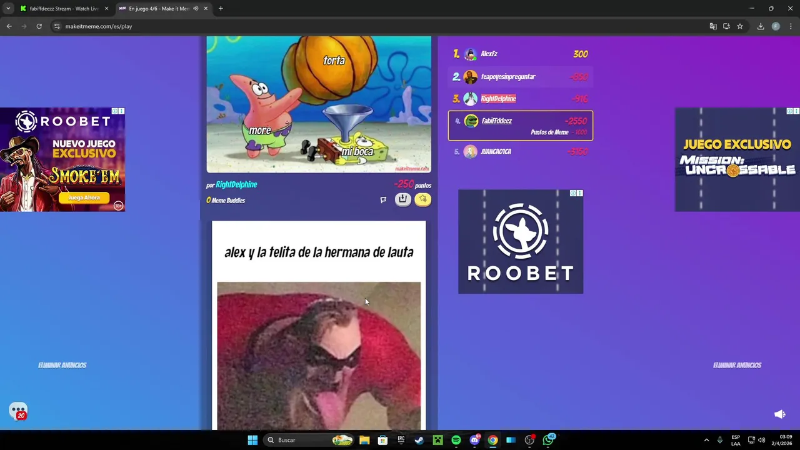Click left Eliminar Anuncios link
This screenshot has width=800, height=450.
pos(62,365)
